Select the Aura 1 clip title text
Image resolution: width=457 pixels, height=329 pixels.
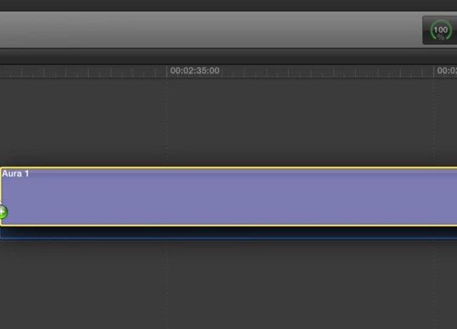[x=16, y=174]
